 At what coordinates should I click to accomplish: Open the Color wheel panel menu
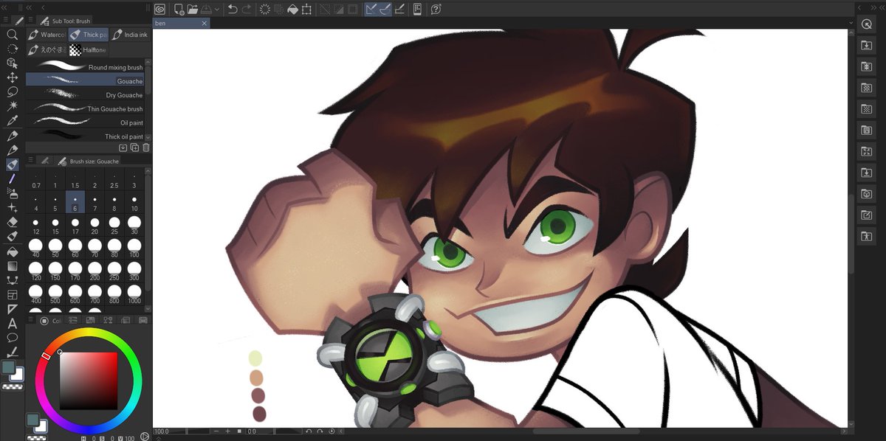30,320
